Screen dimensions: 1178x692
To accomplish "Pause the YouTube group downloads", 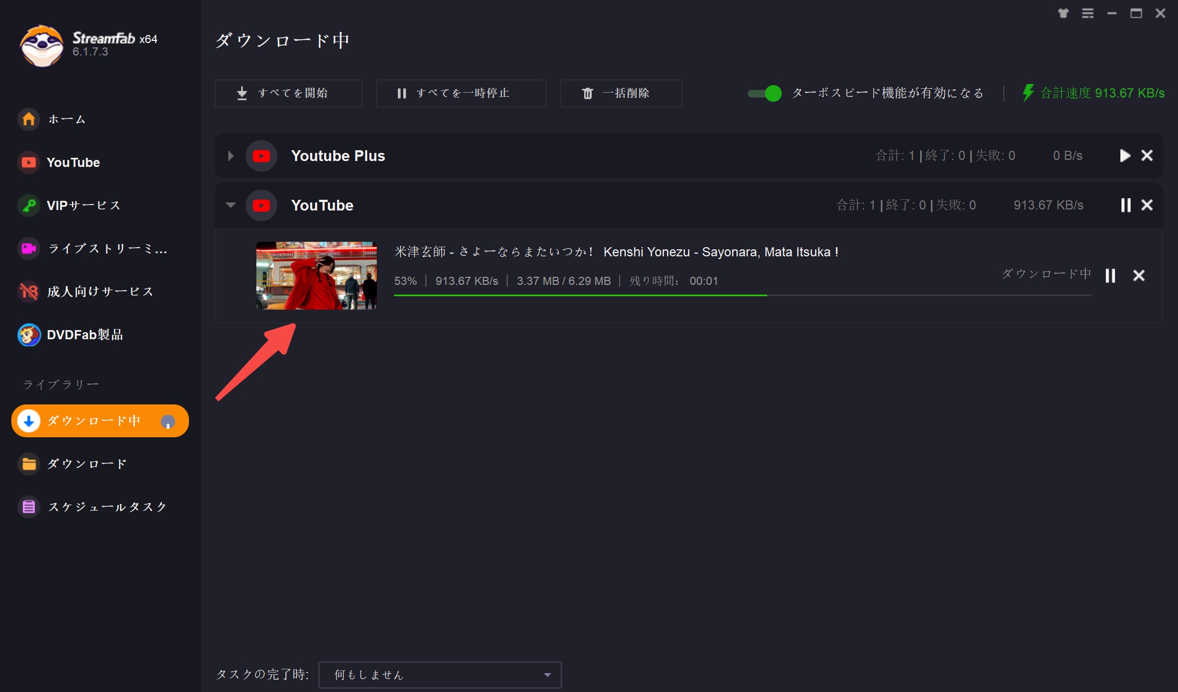I will point(1125,205).
